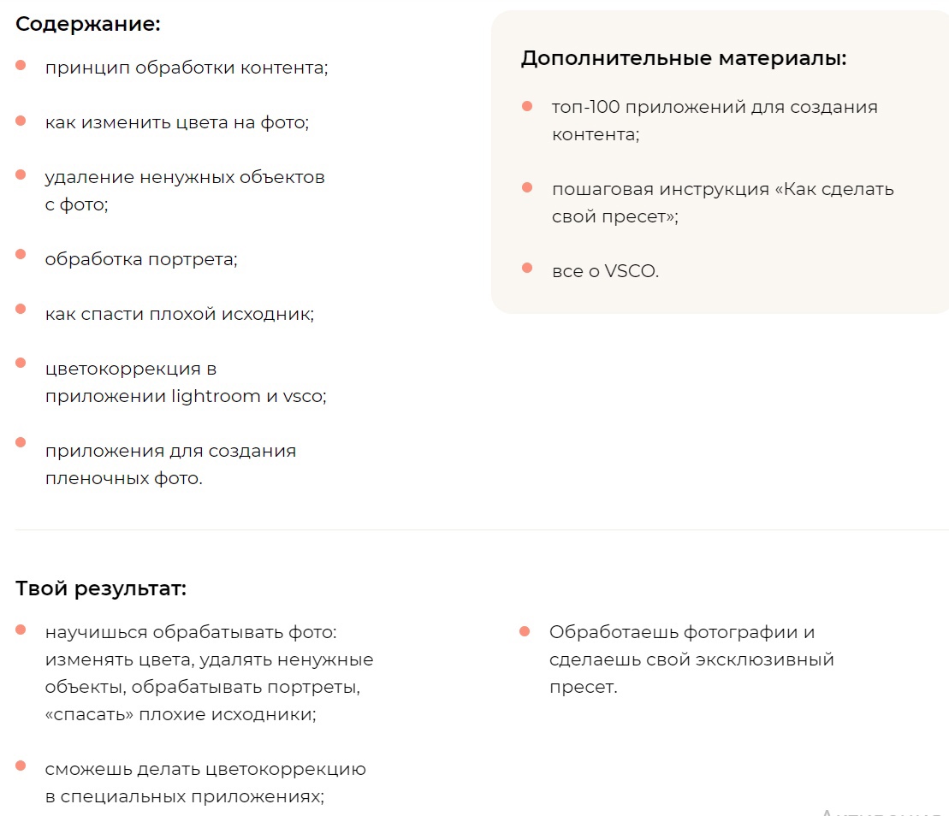The width and height of the screenshot is (949, 816).
Task: Select the item «удаление ненужных объектов с фото»
Action: point(185,190)
